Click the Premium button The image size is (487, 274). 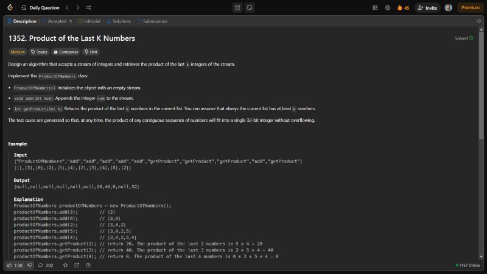(470, 8)
